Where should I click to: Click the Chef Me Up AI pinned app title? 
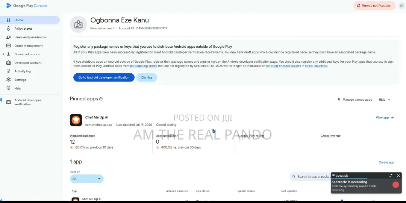97,117
